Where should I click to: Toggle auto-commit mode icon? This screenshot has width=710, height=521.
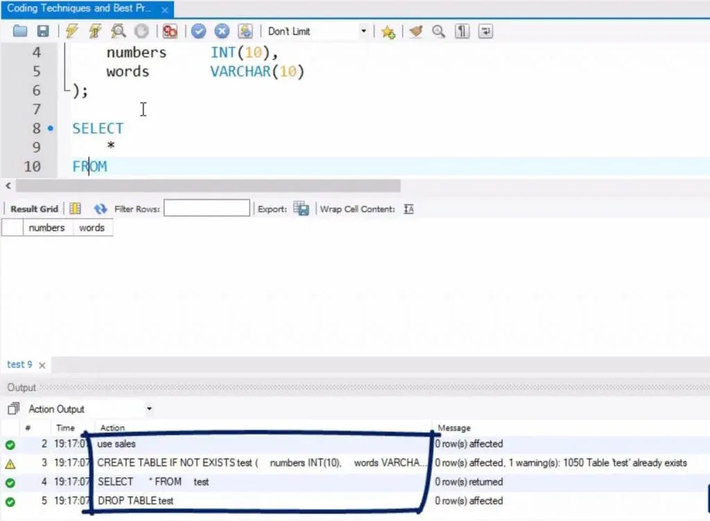245,31
